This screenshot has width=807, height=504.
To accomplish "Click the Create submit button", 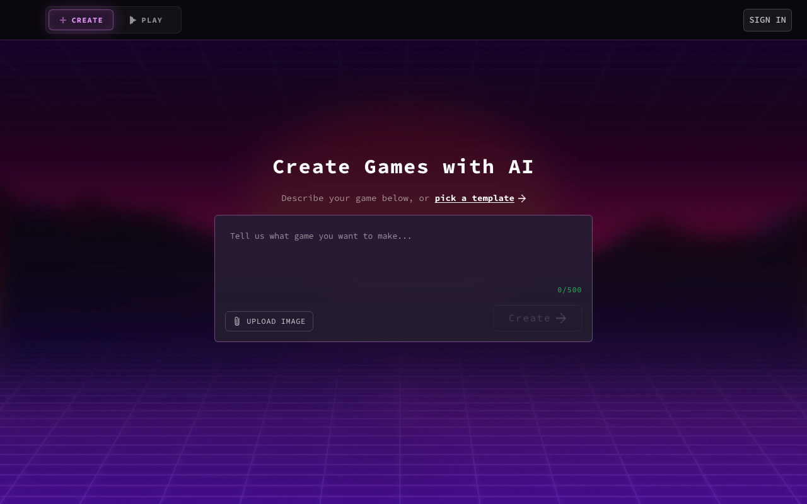I will 537,318.
